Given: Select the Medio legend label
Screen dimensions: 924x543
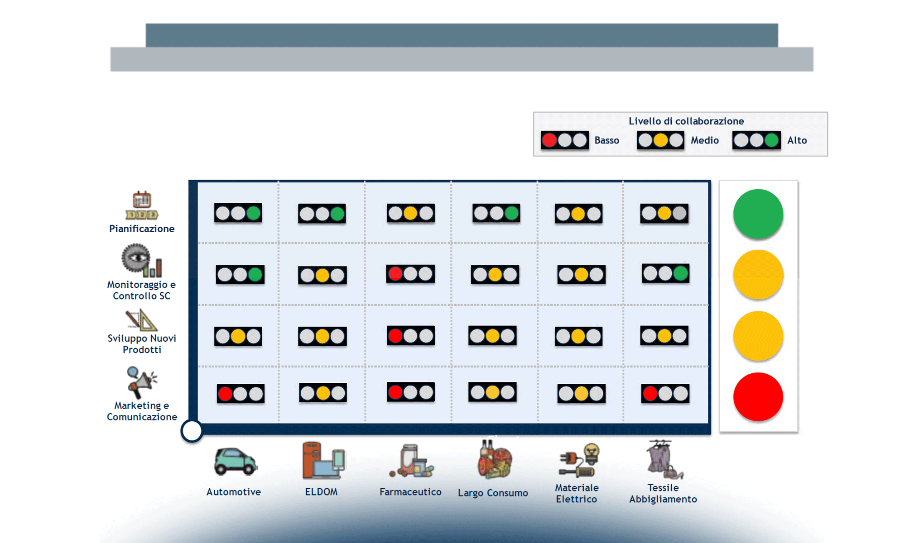Looking at the screenshot, I should point(705,140).
